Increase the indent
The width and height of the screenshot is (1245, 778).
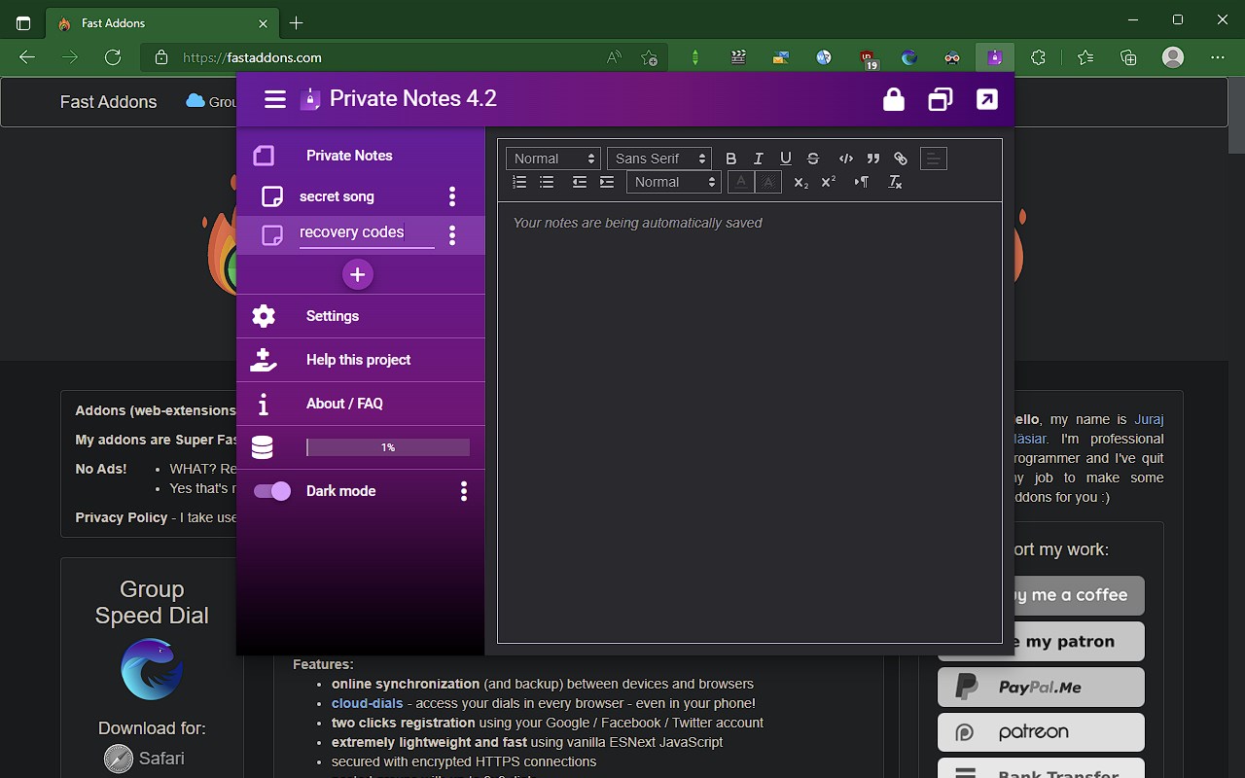click(607, 182)
